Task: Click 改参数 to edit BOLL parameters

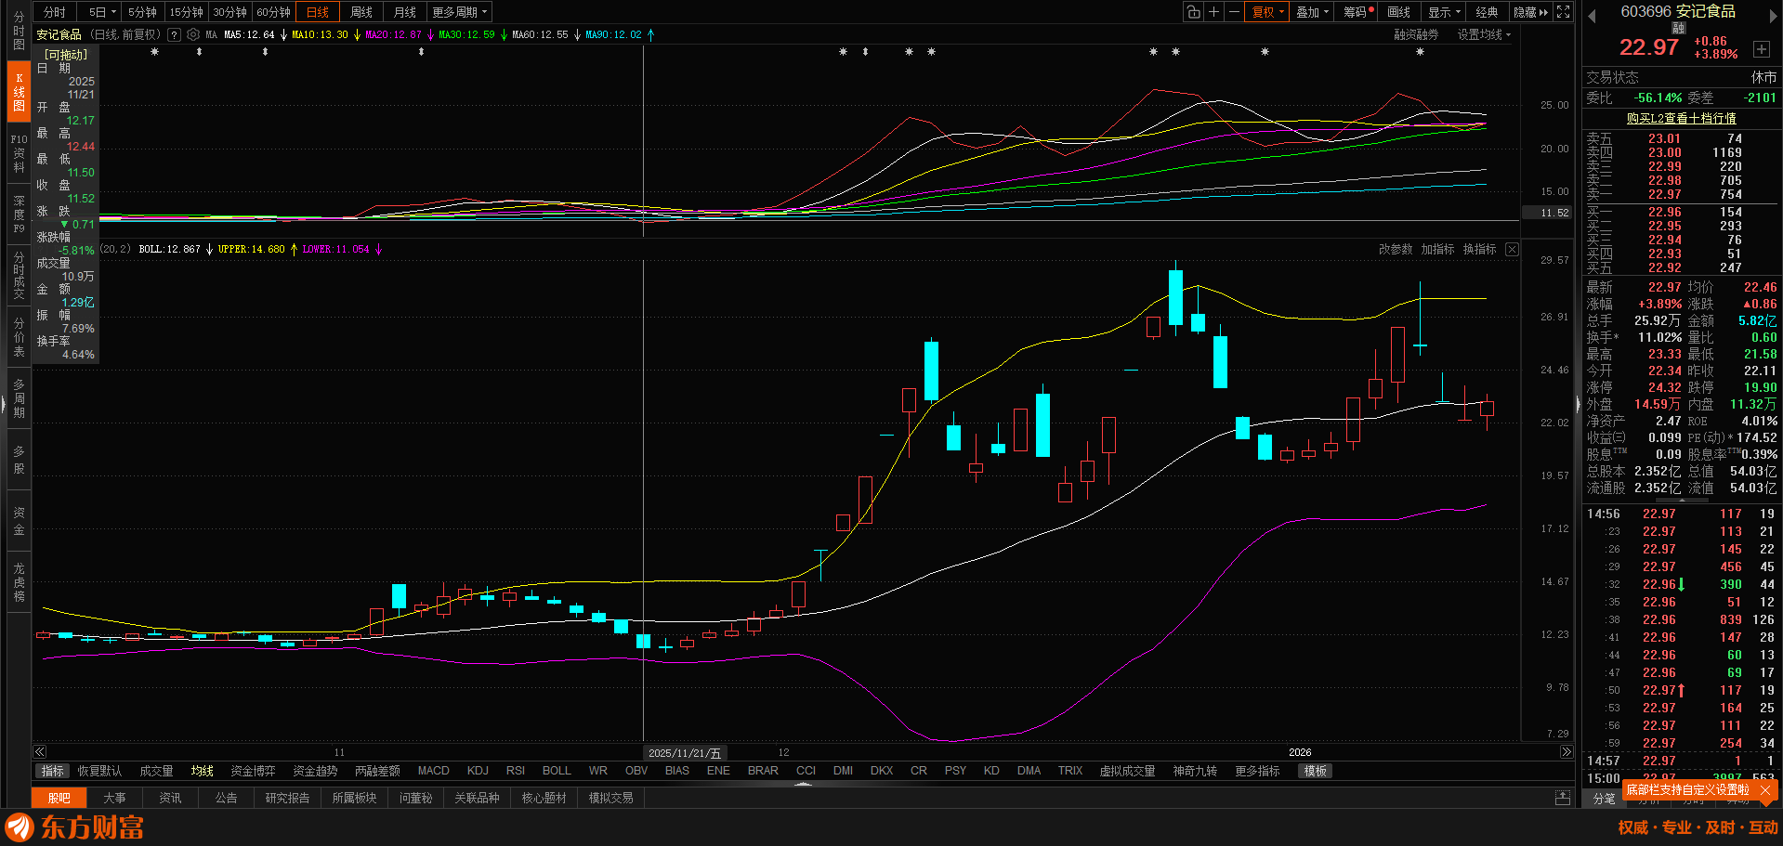Action: click(1395, 249)
